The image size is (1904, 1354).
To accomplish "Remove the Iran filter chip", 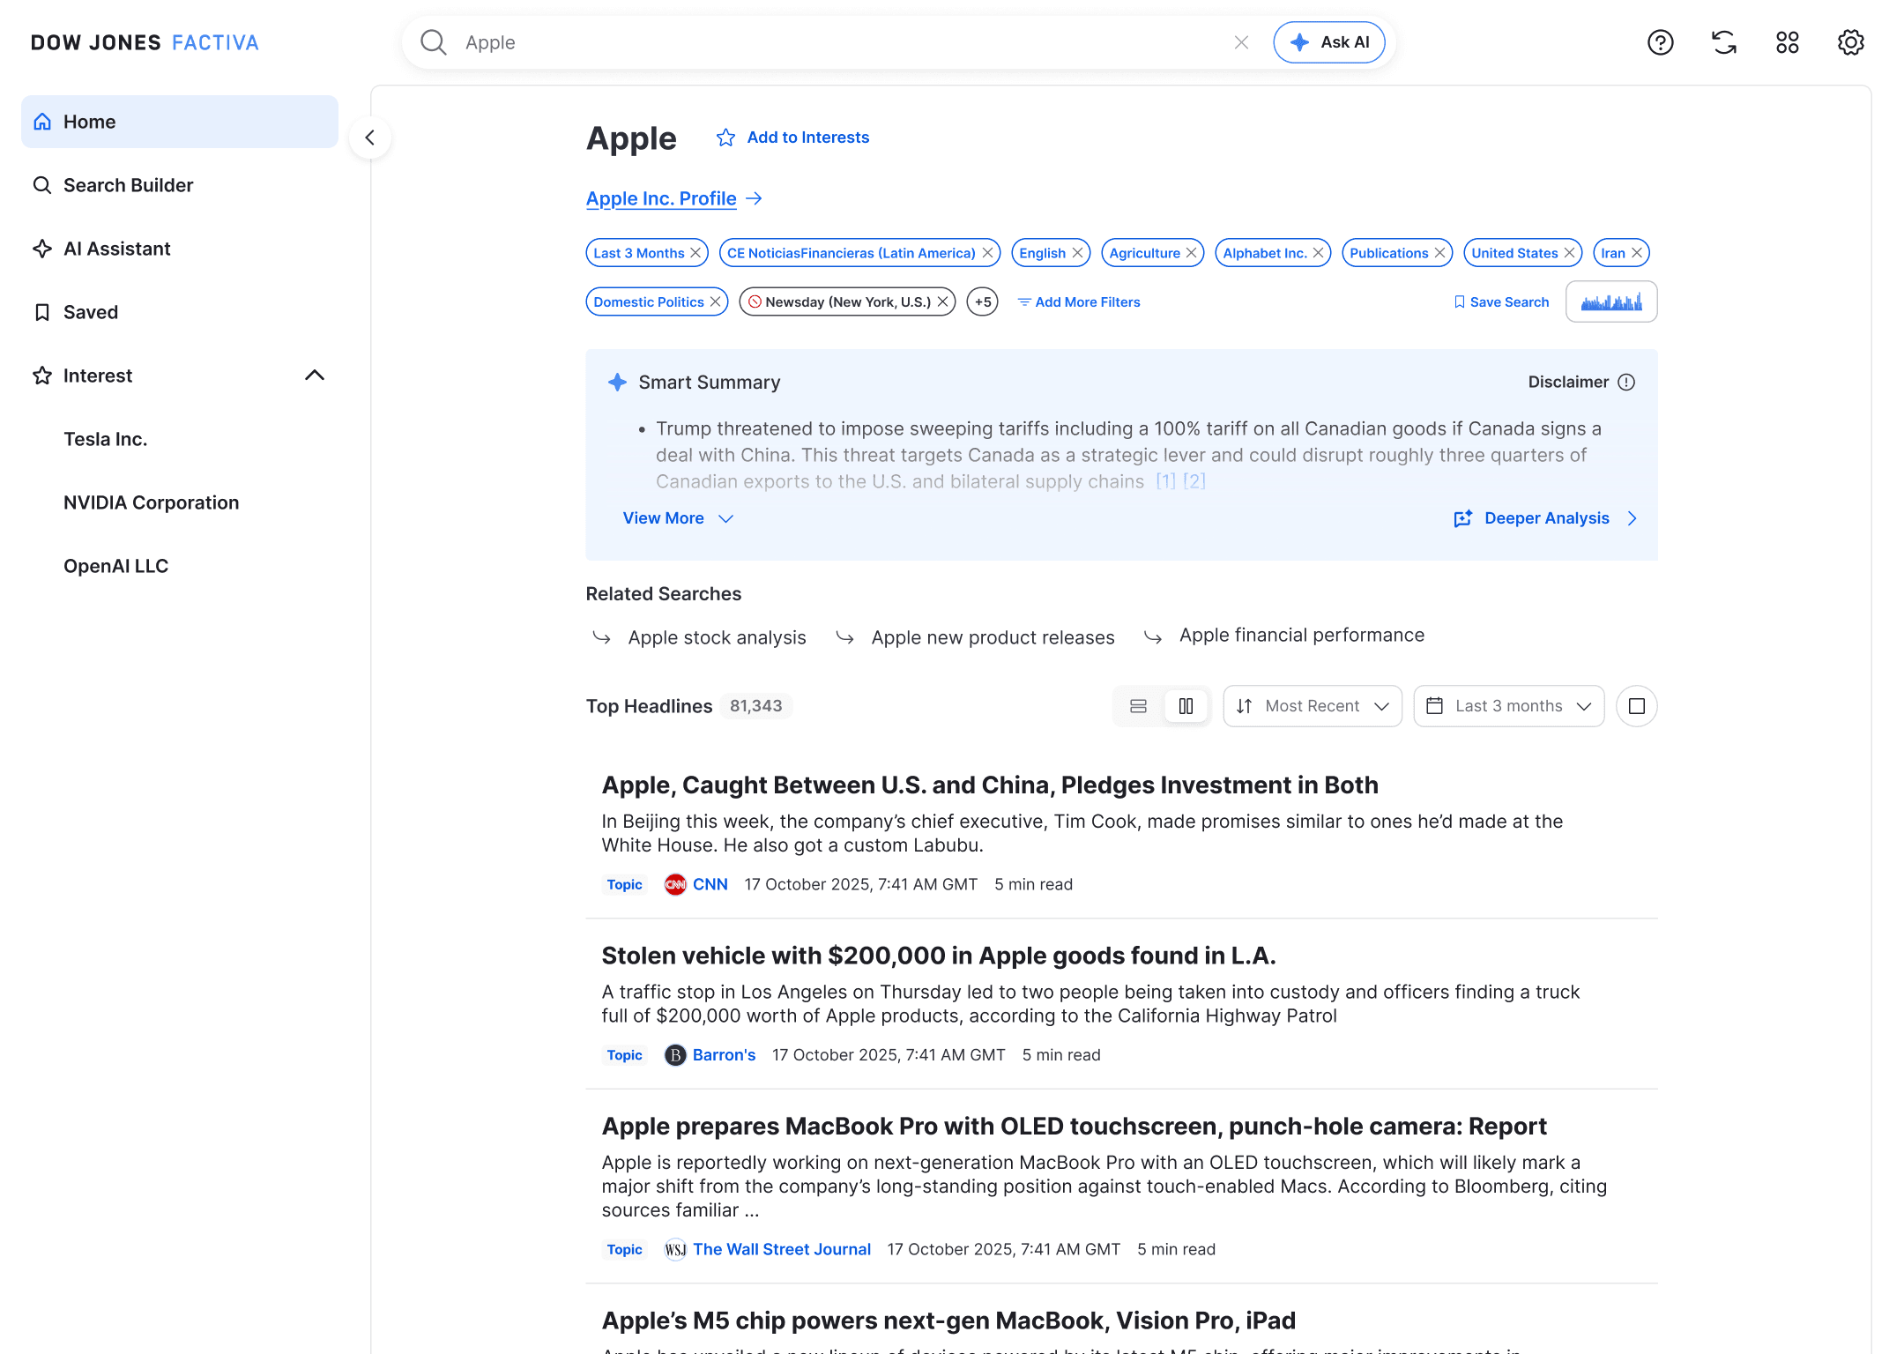I will pos(1637,253).
